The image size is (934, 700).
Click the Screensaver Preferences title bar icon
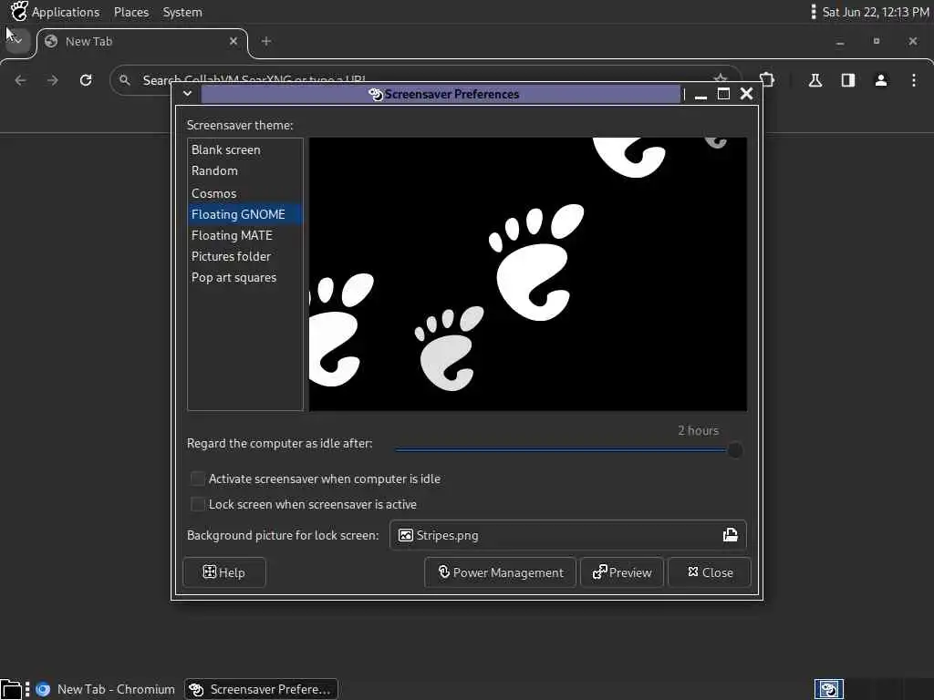coord(375,95)
